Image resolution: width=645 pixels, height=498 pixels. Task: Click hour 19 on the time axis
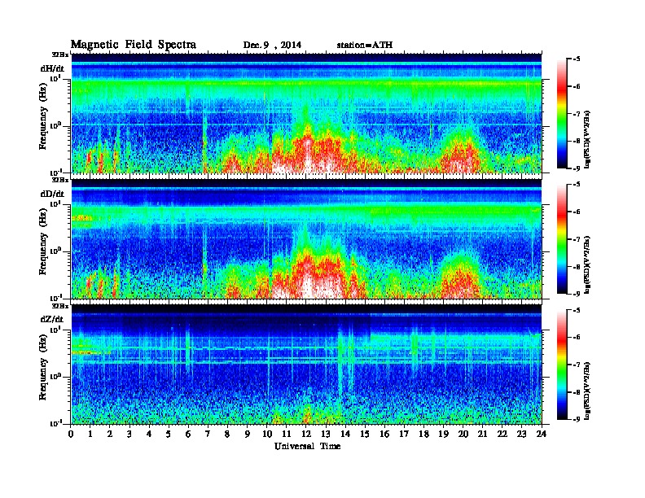(x=443, y=434)
